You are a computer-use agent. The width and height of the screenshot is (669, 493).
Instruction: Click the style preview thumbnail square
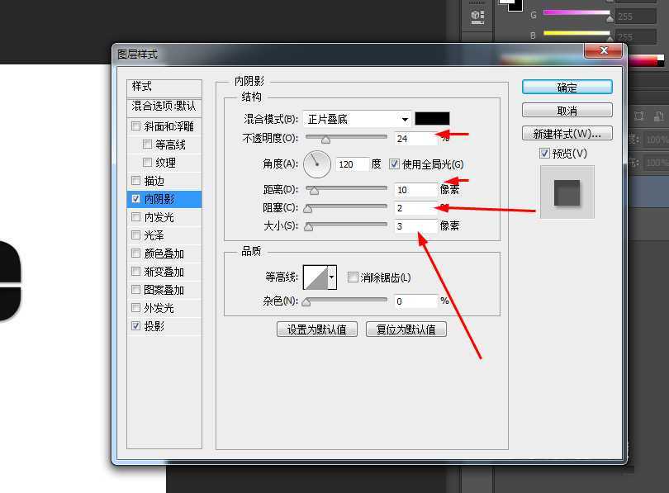[x=567, y=192]
